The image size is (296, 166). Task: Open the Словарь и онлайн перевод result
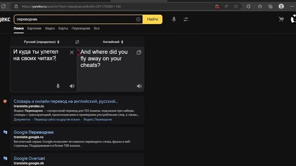66,101
